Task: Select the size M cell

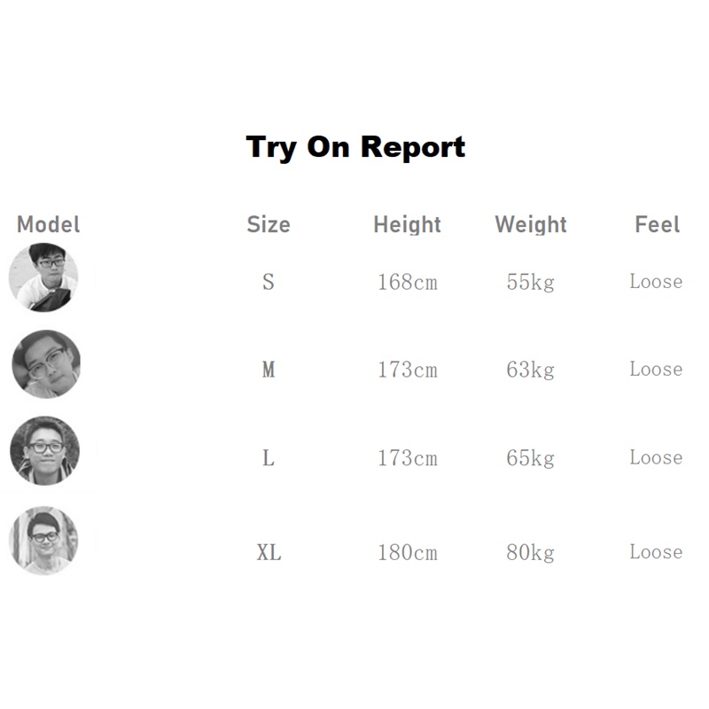Action: coord(269,370)
